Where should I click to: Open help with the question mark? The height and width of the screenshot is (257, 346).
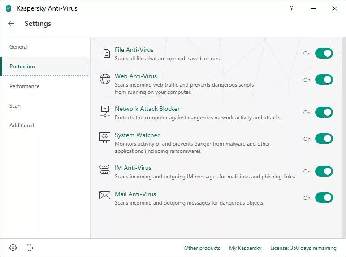tap(291, 8)
